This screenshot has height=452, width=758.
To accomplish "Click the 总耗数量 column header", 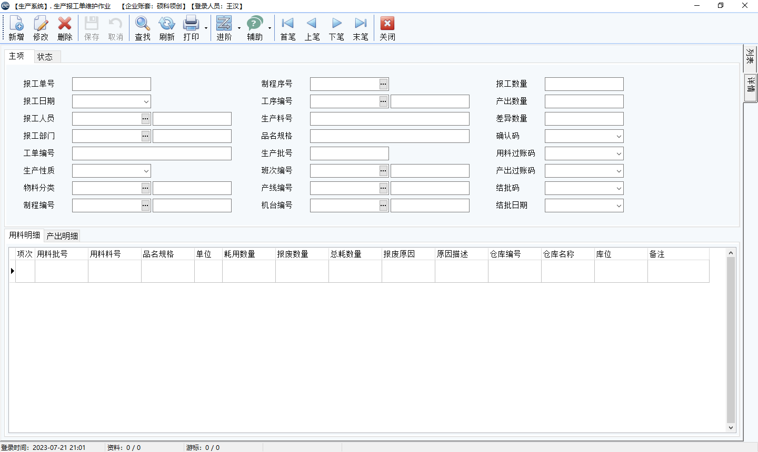I will click(x=355, y=254).
